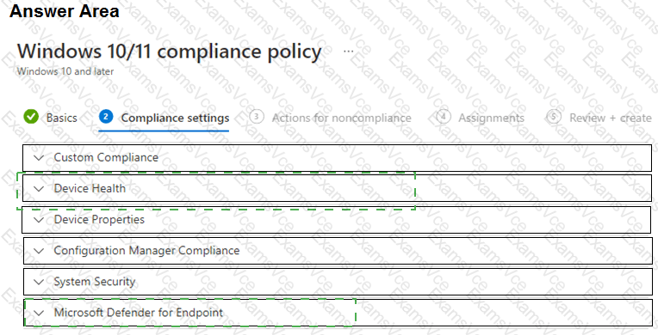Click the green checkmark icon beside Basics
This screenshot has width=658, height=335.
click(x=31, y=117)
